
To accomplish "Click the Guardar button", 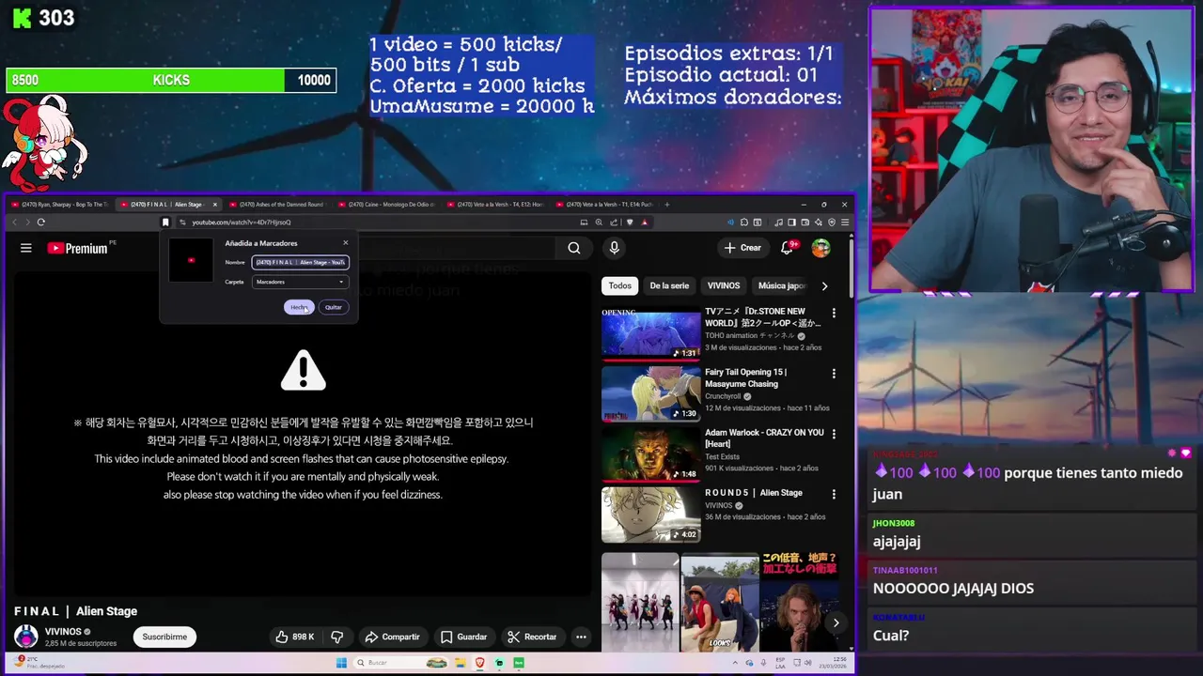I will coord(464,637).
